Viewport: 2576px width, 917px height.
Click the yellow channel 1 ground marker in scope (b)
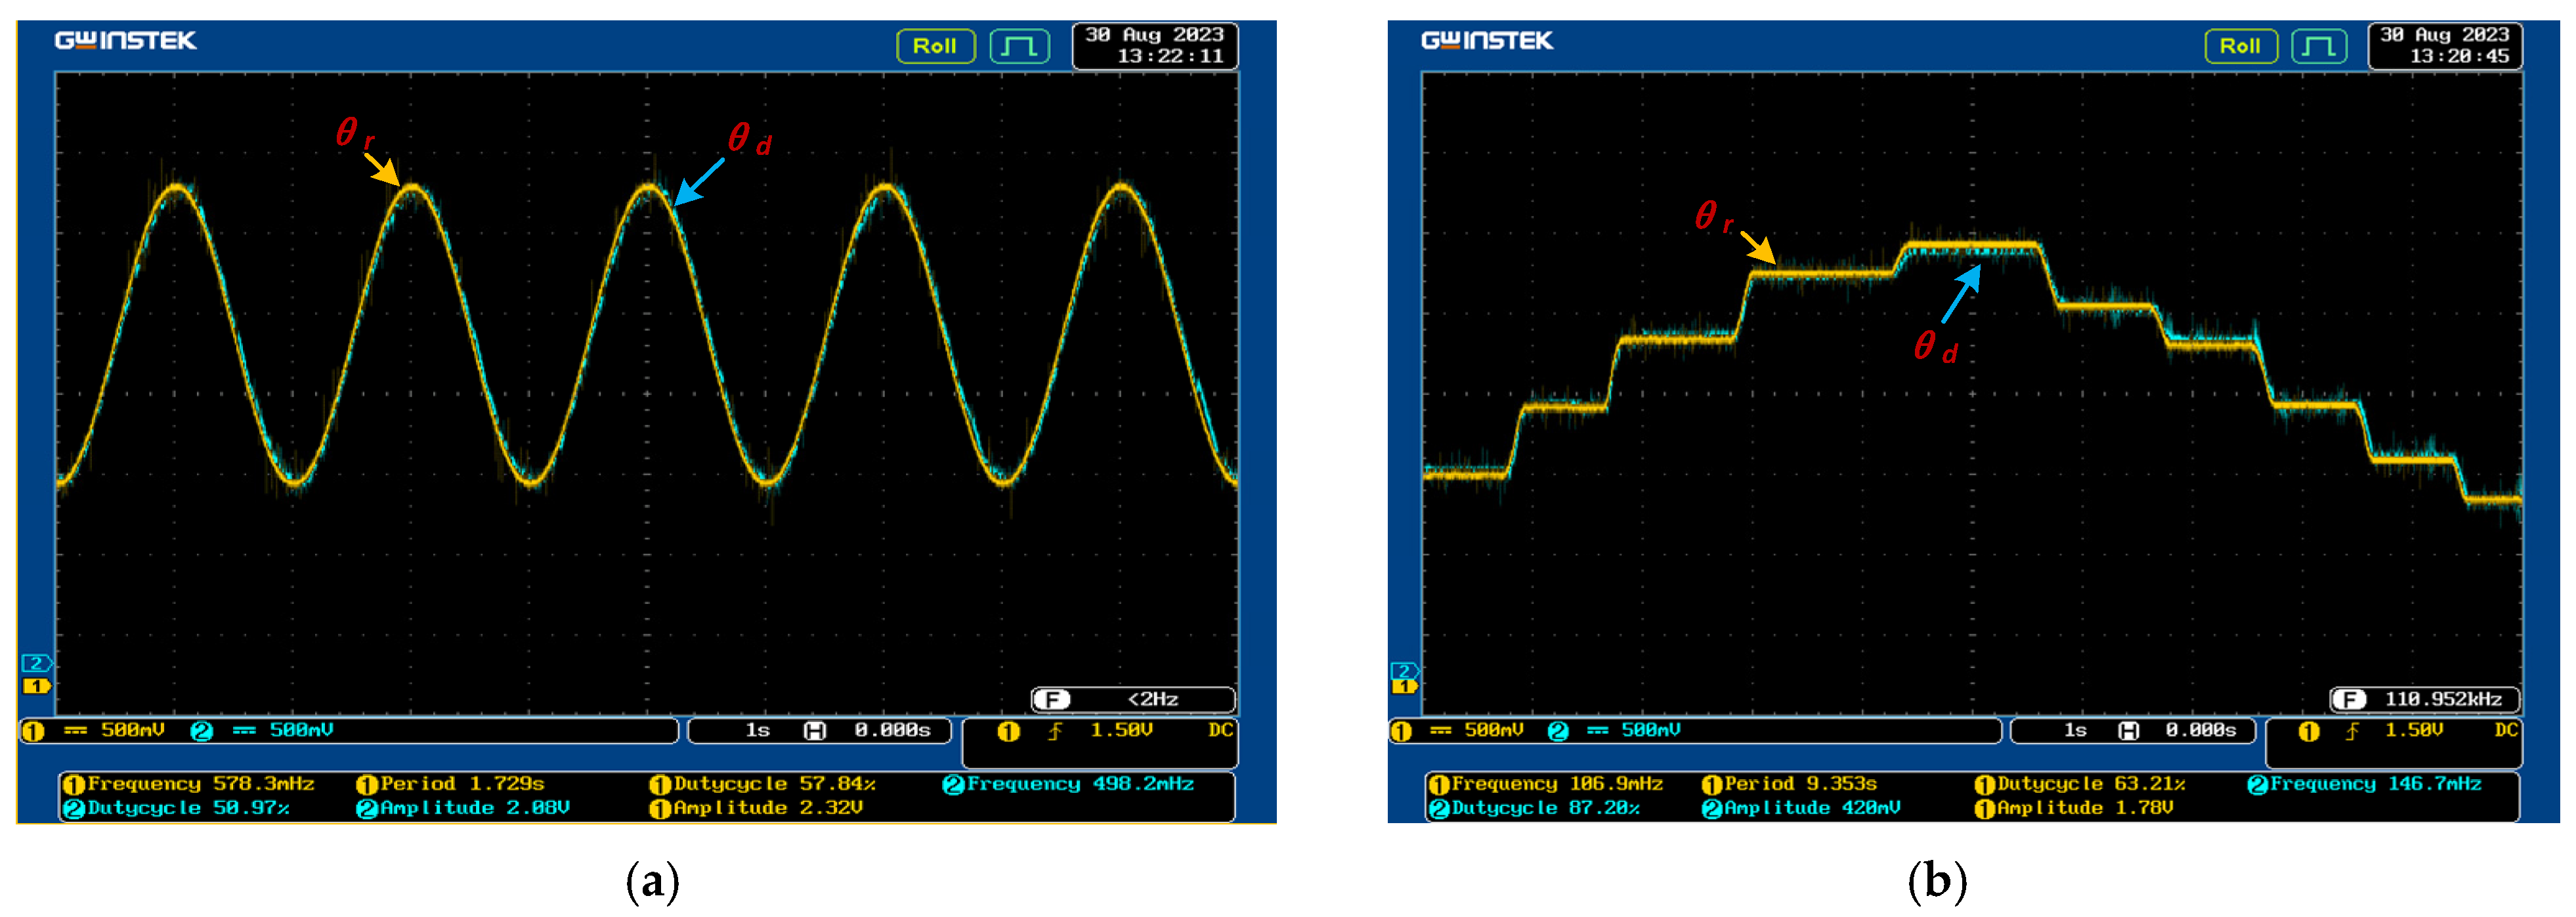click(1404, 686)
